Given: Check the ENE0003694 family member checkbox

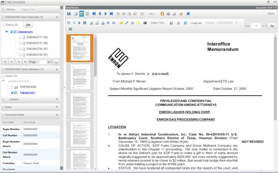Looking at the screenshot, I should point(12,87).
